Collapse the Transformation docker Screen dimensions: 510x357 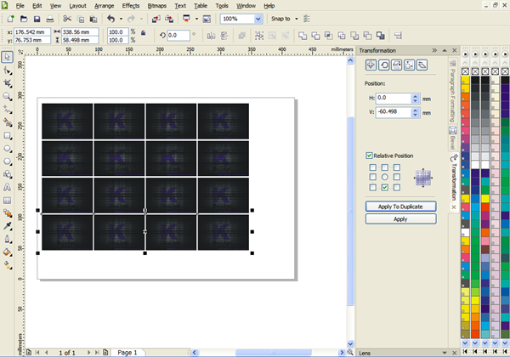pyautogui.click(x=445, y=50)
